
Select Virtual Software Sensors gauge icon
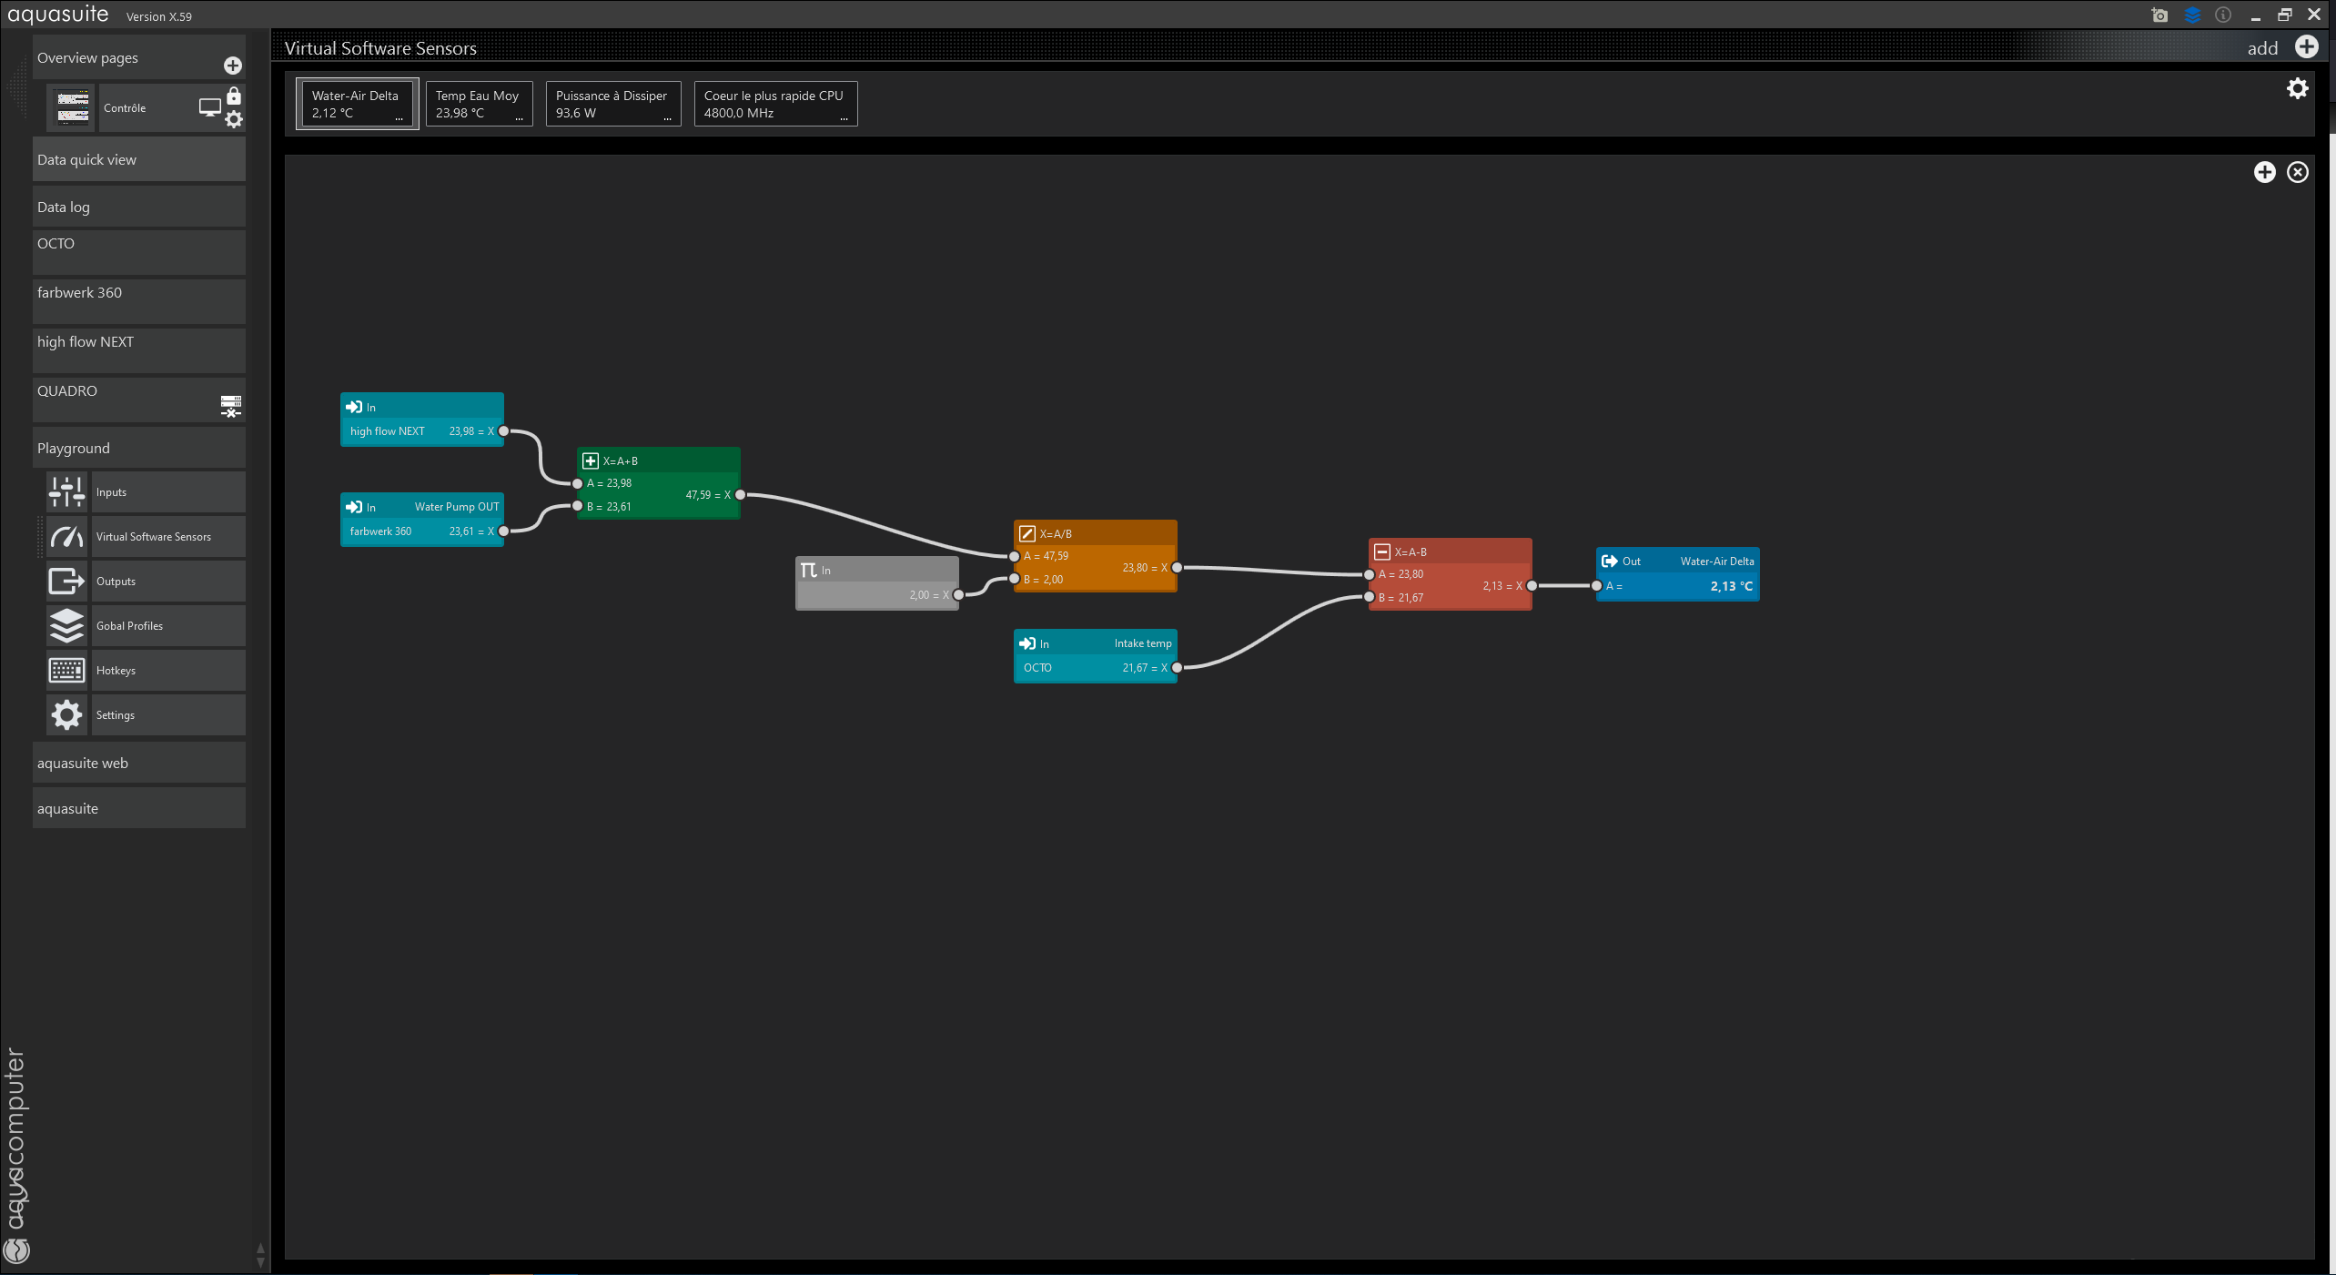point(66,536)
